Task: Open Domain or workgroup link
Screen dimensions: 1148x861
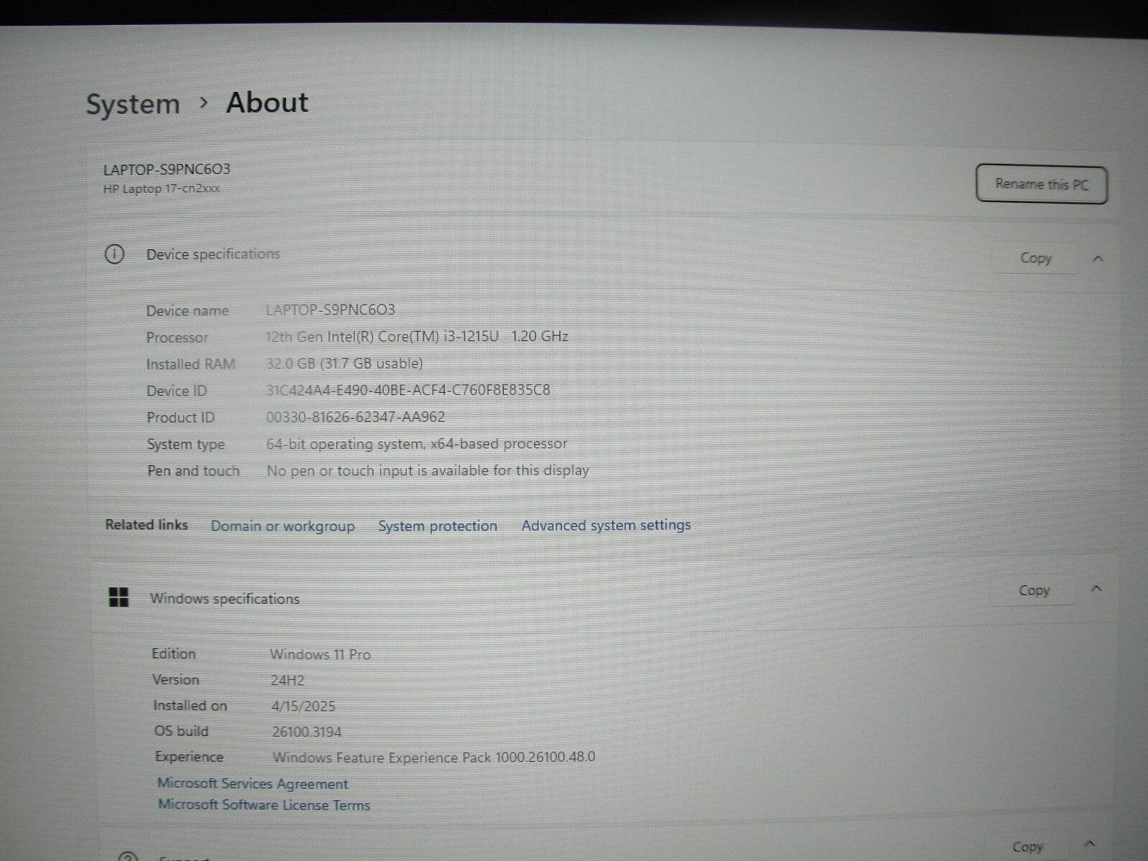Action: [282, 526]
